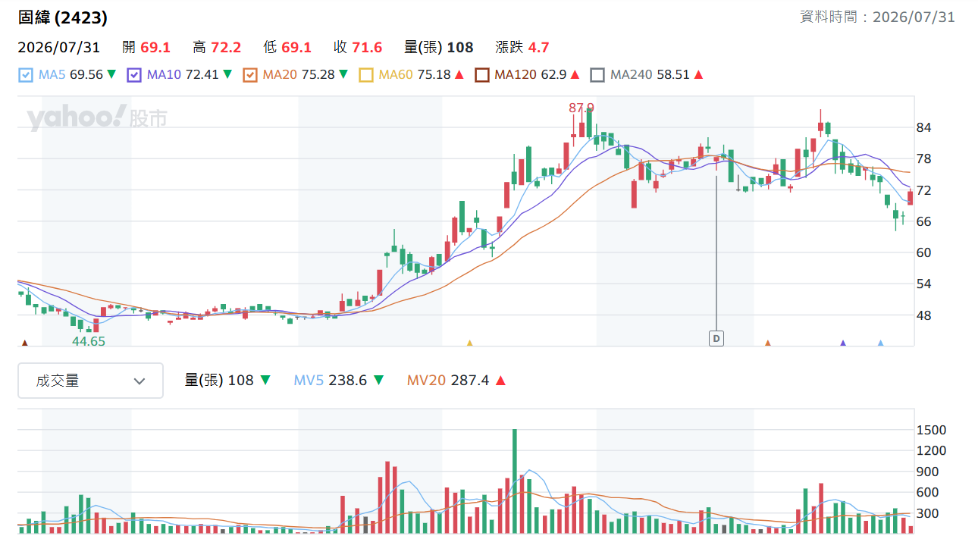Select the yellow triangle marker on time axis
The image size is (978, 536).
coord(469,343)
